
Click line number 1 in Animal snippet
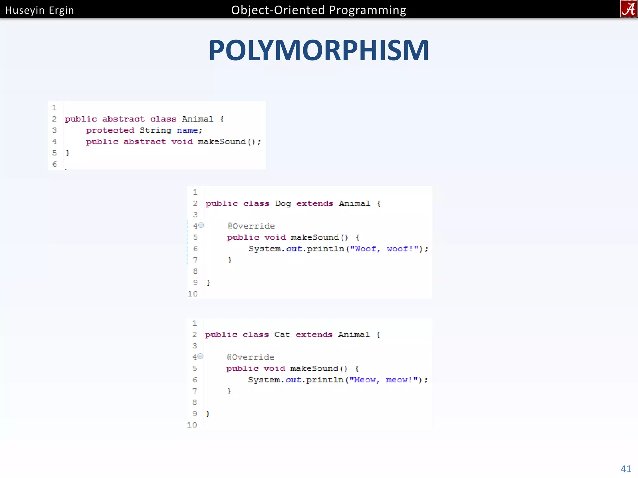(54, 108)
